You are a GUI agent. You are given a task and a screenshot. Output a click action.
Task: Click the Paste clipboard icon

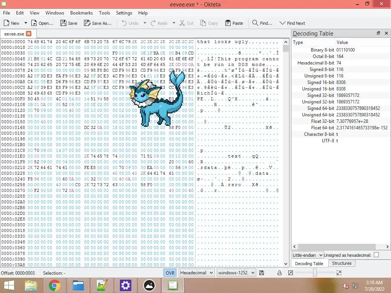pos(228,23)
